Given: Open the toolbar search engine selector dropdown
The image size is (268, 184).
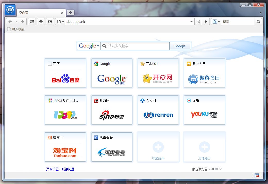Looking at the screenshot, I should coord(216,22).
